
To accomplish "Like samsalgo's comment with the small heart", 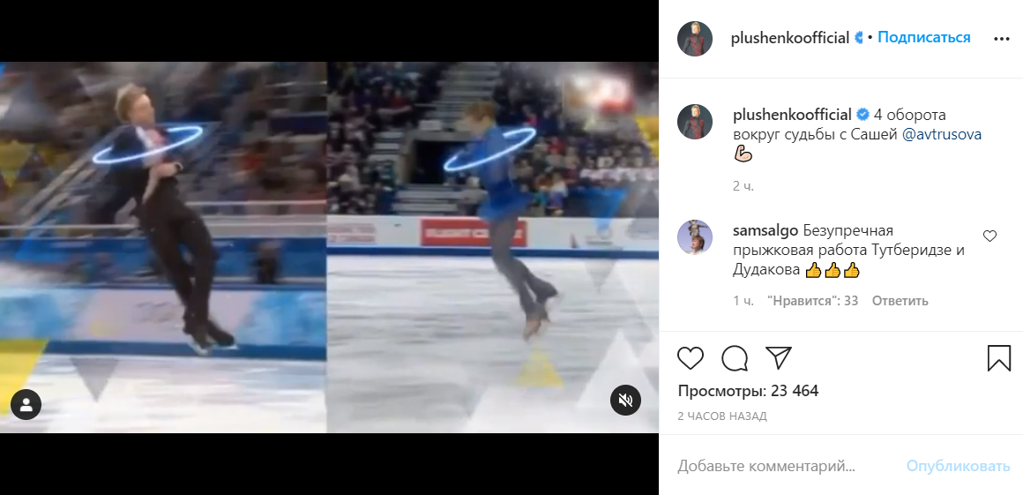I will click(x=989, y=236).
